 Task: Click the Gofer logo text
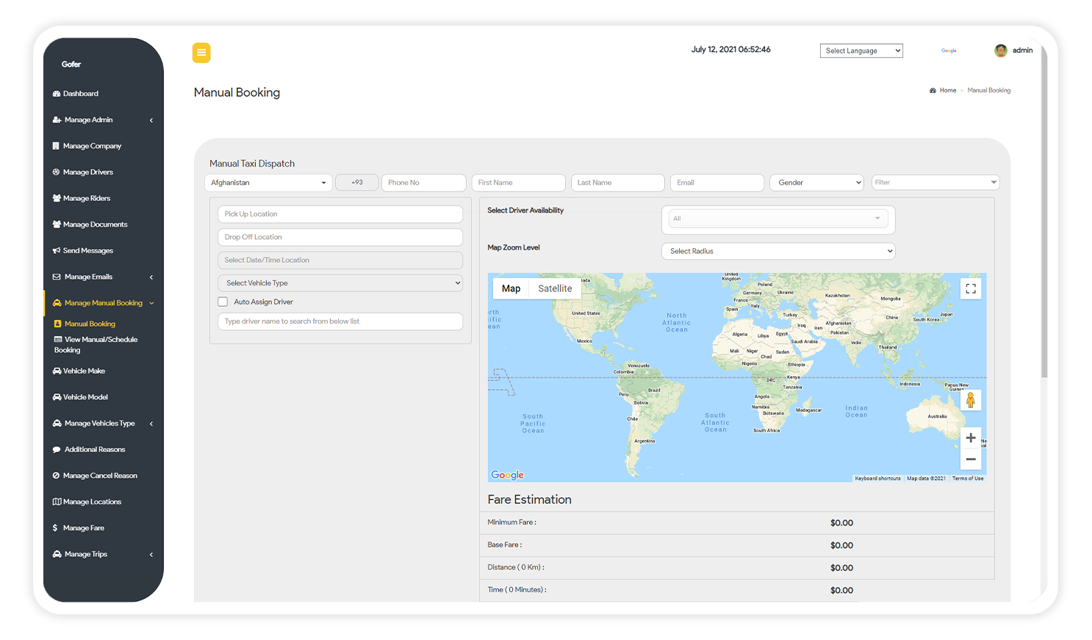pos(71,65)
